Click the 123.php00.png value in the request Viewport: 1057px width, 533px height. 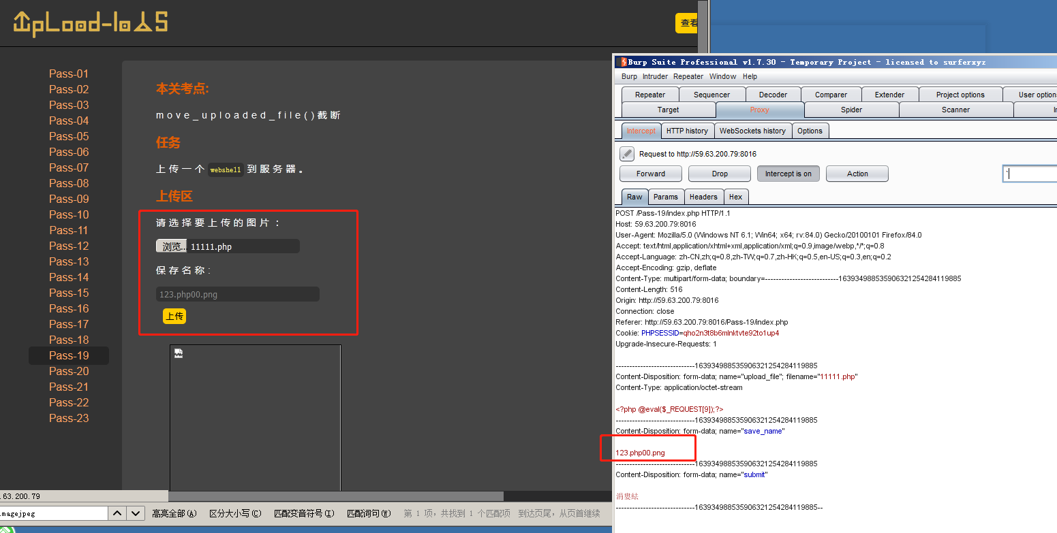tap(640, 453)
